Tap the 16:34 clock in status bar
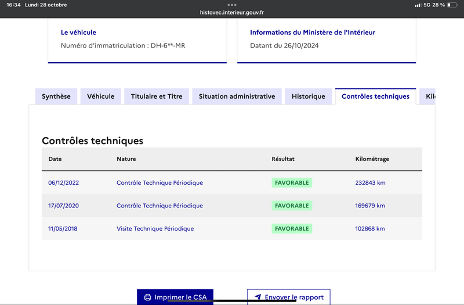The height and width of the screenshot is (305, 464). (x=13, y=5)
